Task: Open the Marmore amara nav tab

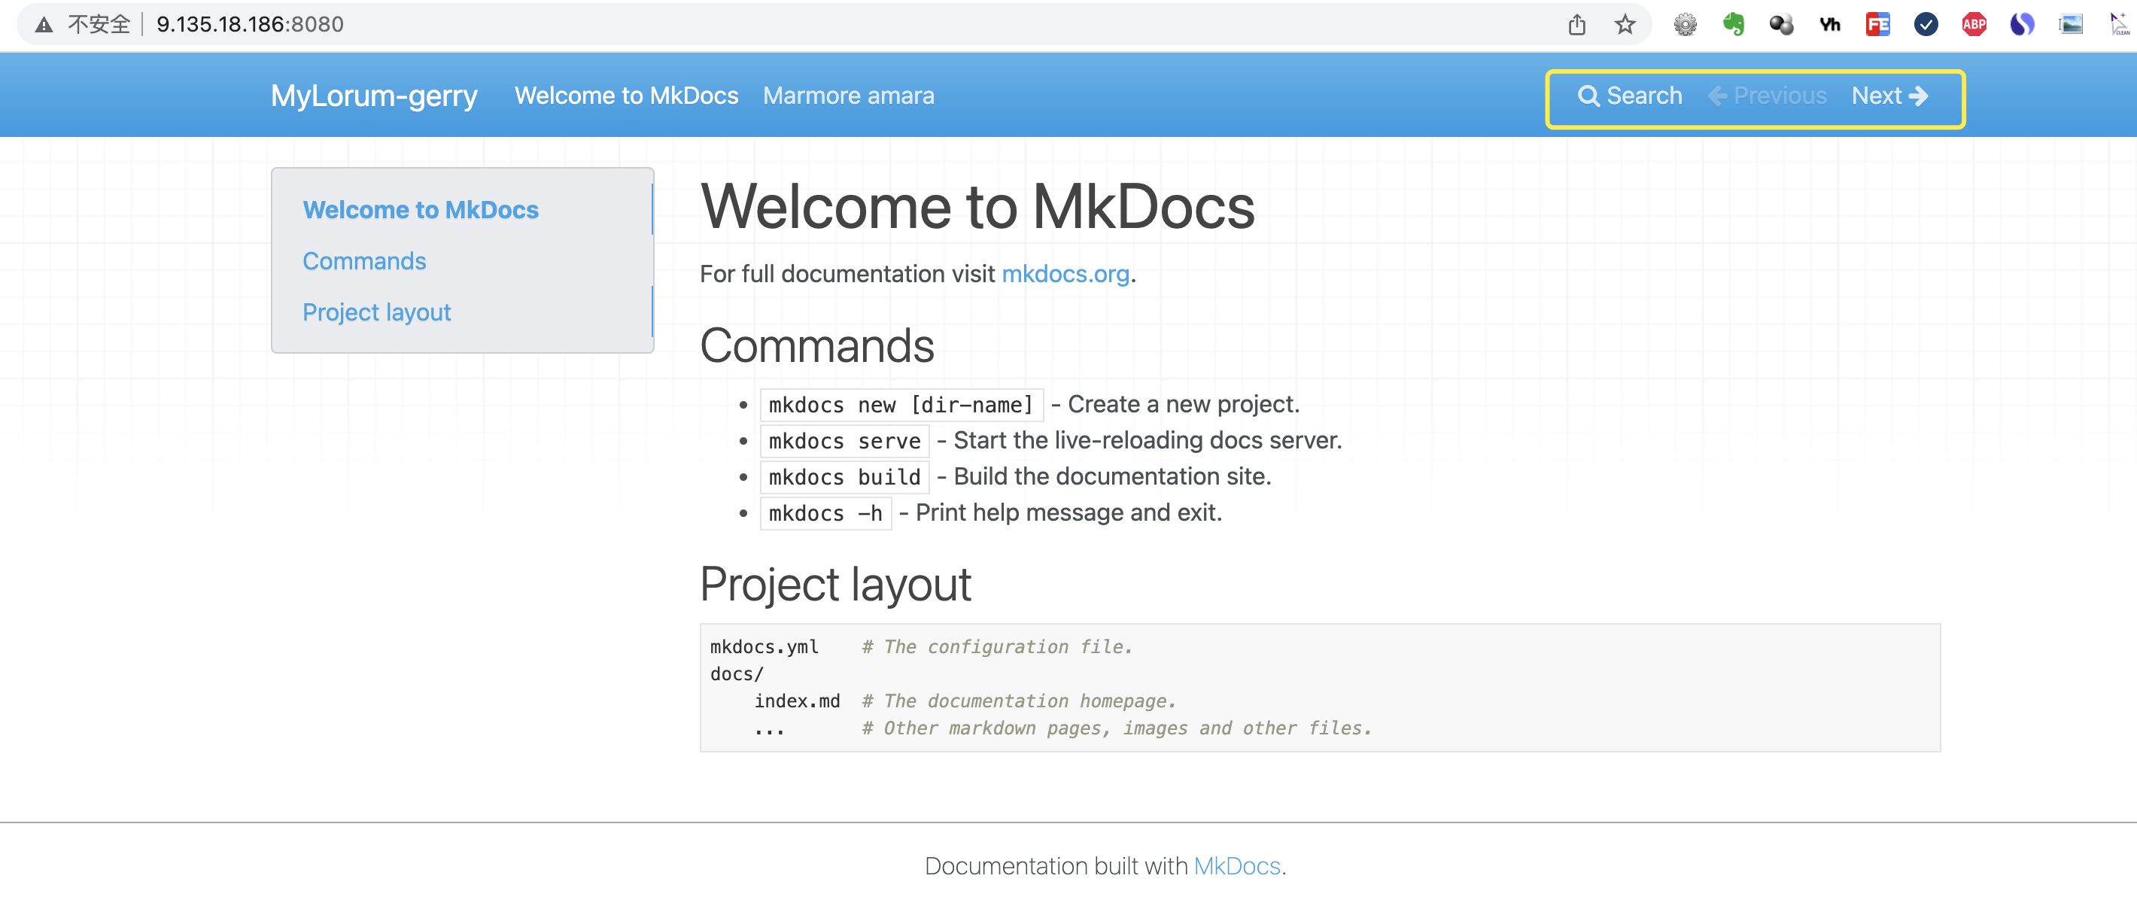Action: coord(849,96)
